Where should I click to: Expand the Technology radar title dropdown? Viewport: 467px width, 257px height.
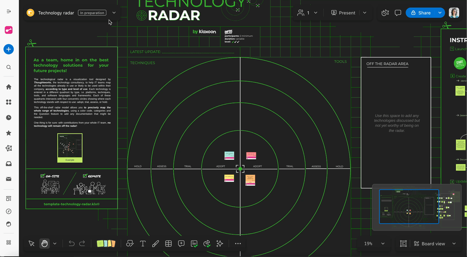(114, 13)
